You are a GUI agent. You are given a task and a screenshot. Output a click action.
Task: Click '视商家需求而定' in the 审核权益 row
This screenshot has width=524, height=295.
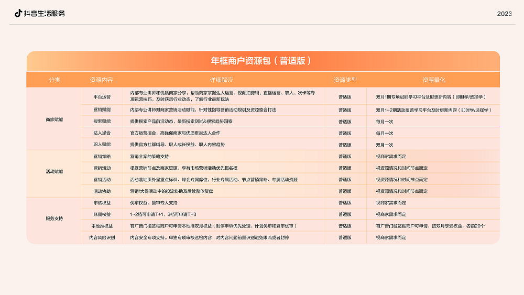pyautogui.click(x=391, y=203)
